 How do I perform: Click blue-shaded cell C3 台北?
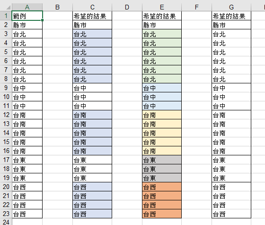click(x=92, y=34)
